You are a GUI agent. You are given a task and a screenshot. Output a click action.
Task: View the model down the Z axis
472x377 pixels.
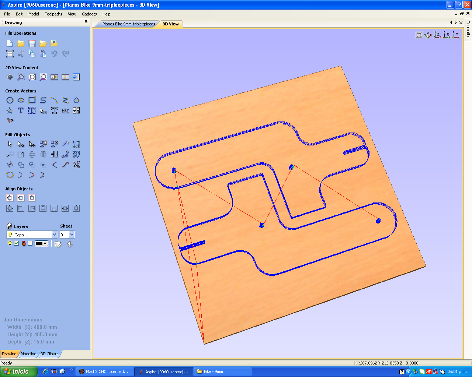(437, 35)
